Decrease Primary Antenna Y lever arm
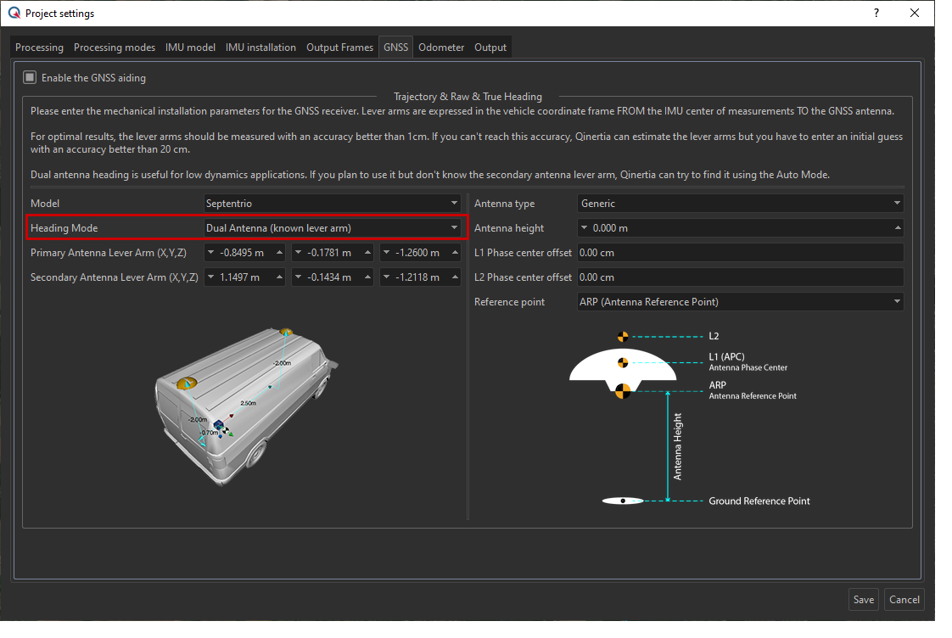952x638 pixels. (x=298, y=253)
